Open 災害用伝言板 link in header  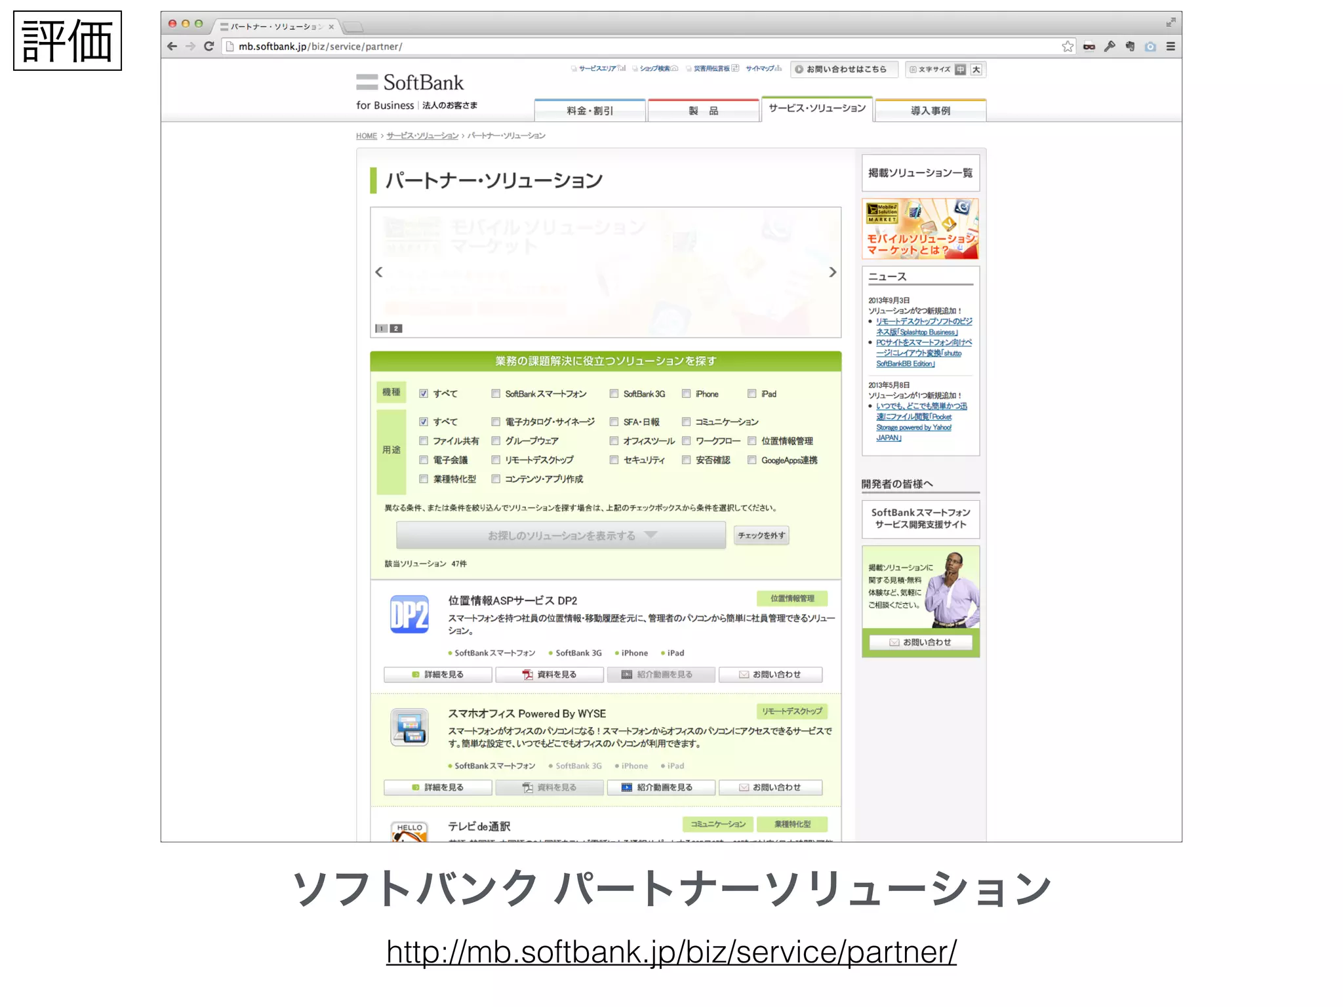coord(713,69)
